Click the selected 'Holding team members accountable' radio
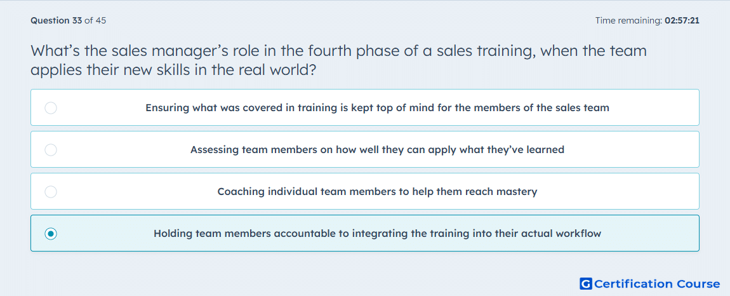730x296 pixels. (51, 234)
